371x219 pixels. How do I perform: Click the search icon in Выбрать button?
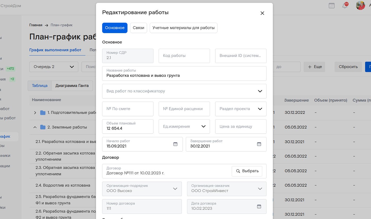238,171
